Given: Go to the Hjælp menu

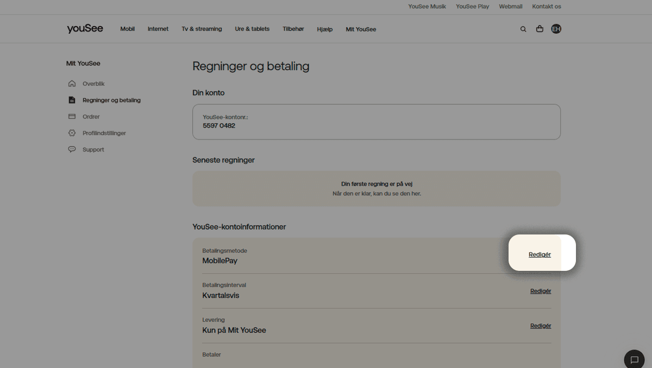Looking at the screenshot, I should pyautogui.click(x=324, y=29).
